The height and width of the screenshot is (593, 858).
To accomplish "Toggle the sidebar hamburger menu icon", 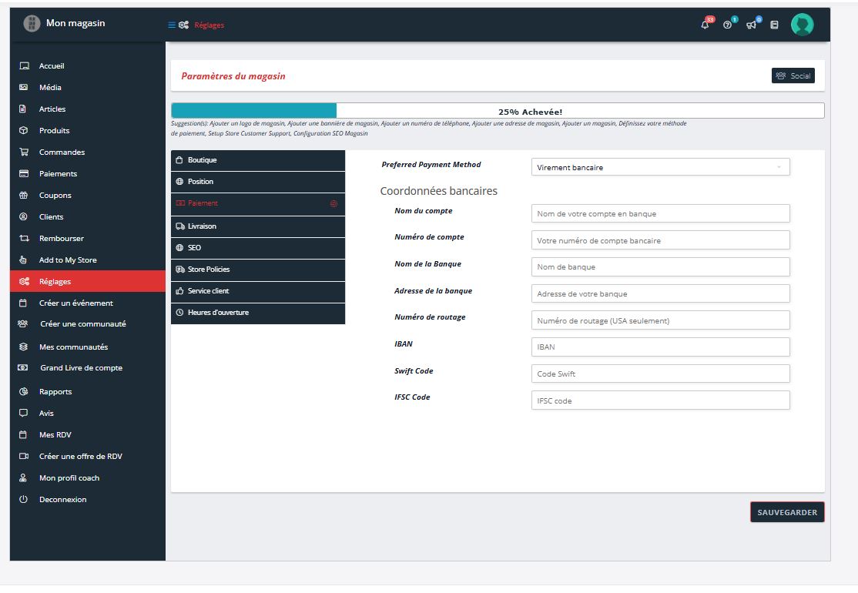I will 172,25.
